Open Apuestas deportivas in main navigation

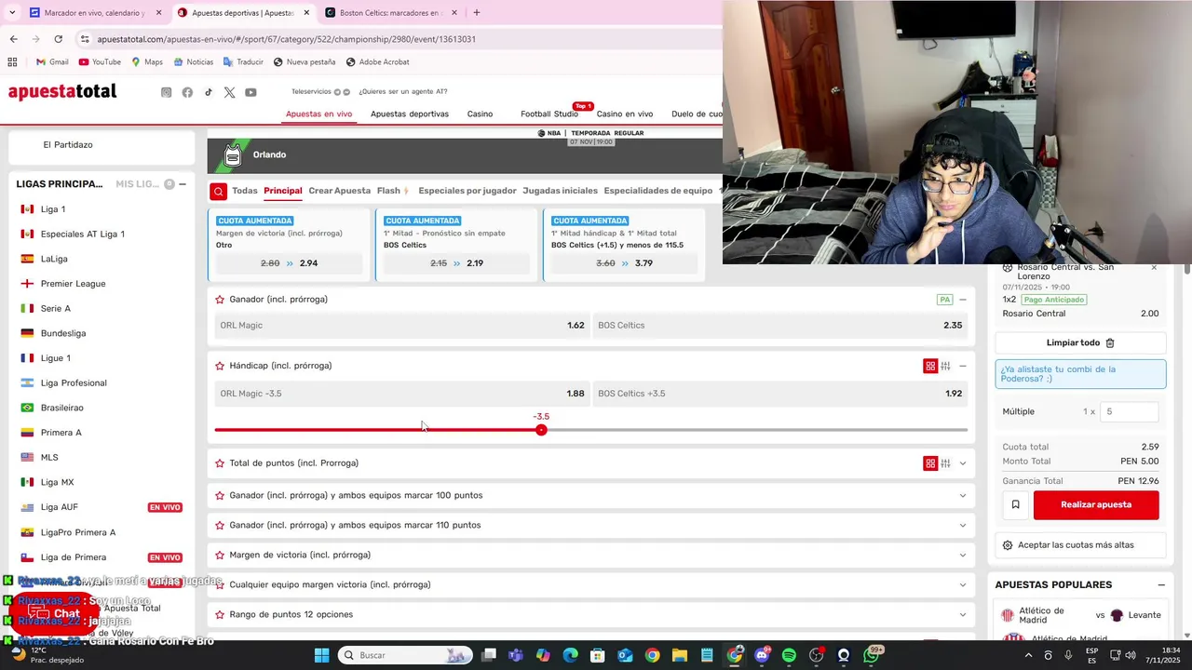click(x=410, y=114)
